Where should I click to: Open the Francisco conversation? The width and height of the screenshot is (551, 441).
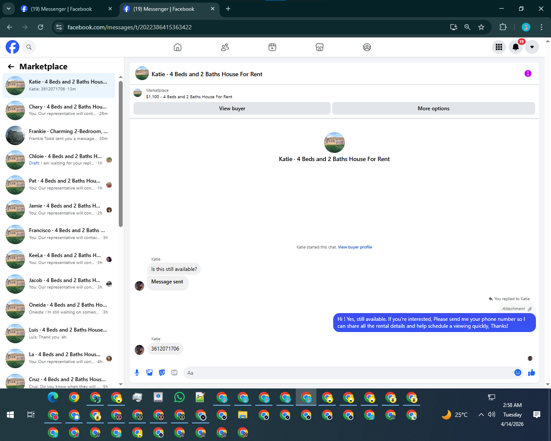(x=59, y=234)
